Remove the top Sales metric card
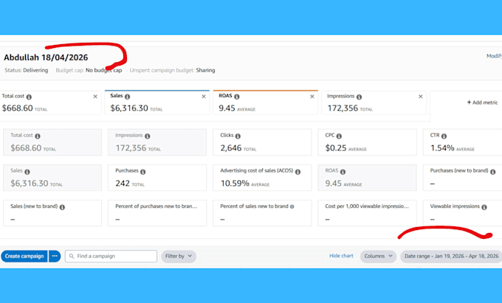Screen dimensions: 502x303 coord(204,97)
